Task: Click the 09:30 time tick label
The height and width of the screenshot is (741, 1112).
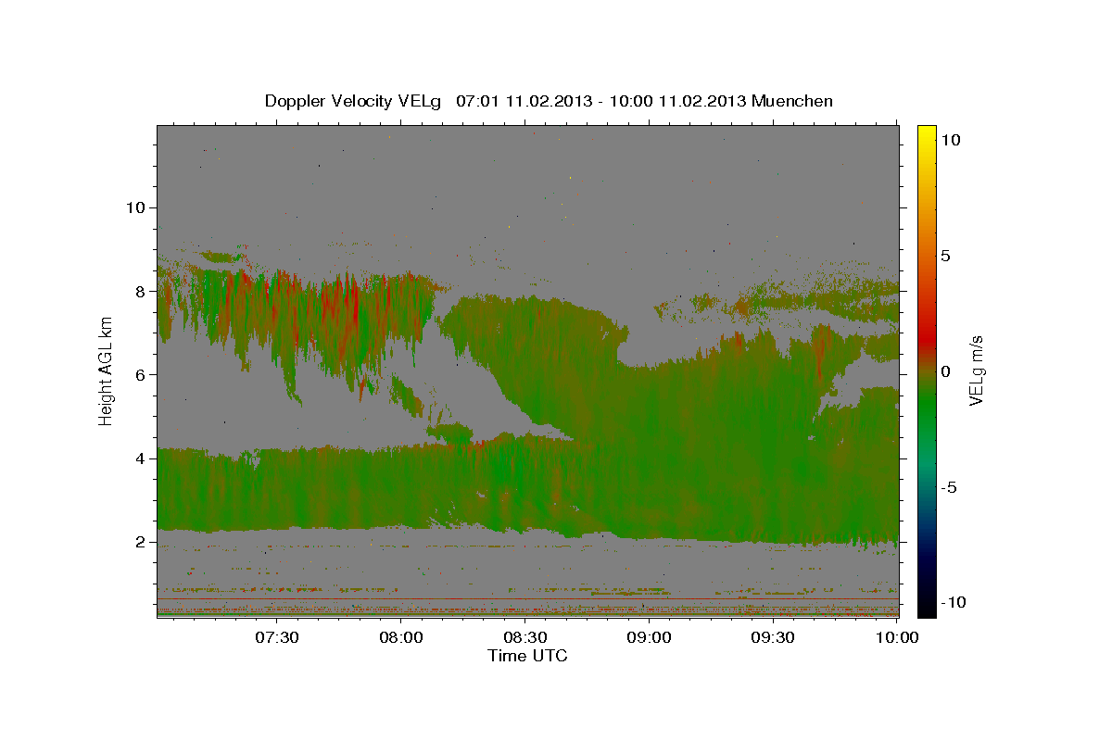Action: click(x=774, y=637)
